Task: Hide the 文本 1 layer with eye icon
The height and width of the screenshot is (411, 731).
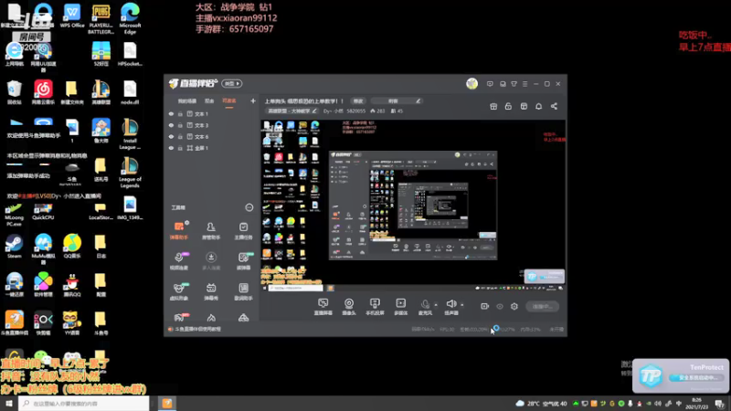Action: (x=171, y=113)
